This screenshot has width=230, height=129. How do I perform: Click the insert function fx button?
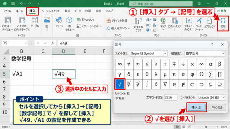[52, 43]
